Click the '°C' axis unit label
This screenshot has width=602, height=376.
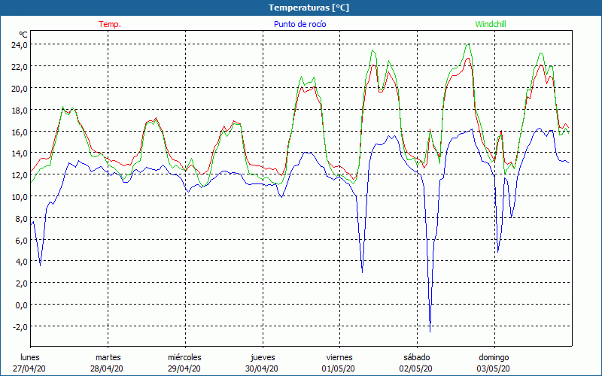pyautogui.click(x=23, y=35)
